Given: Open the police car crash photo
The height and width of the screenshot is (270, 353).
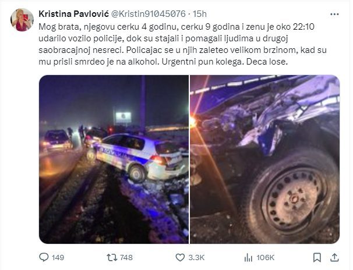Looking at the screenshot, I should tap(114, 159).
